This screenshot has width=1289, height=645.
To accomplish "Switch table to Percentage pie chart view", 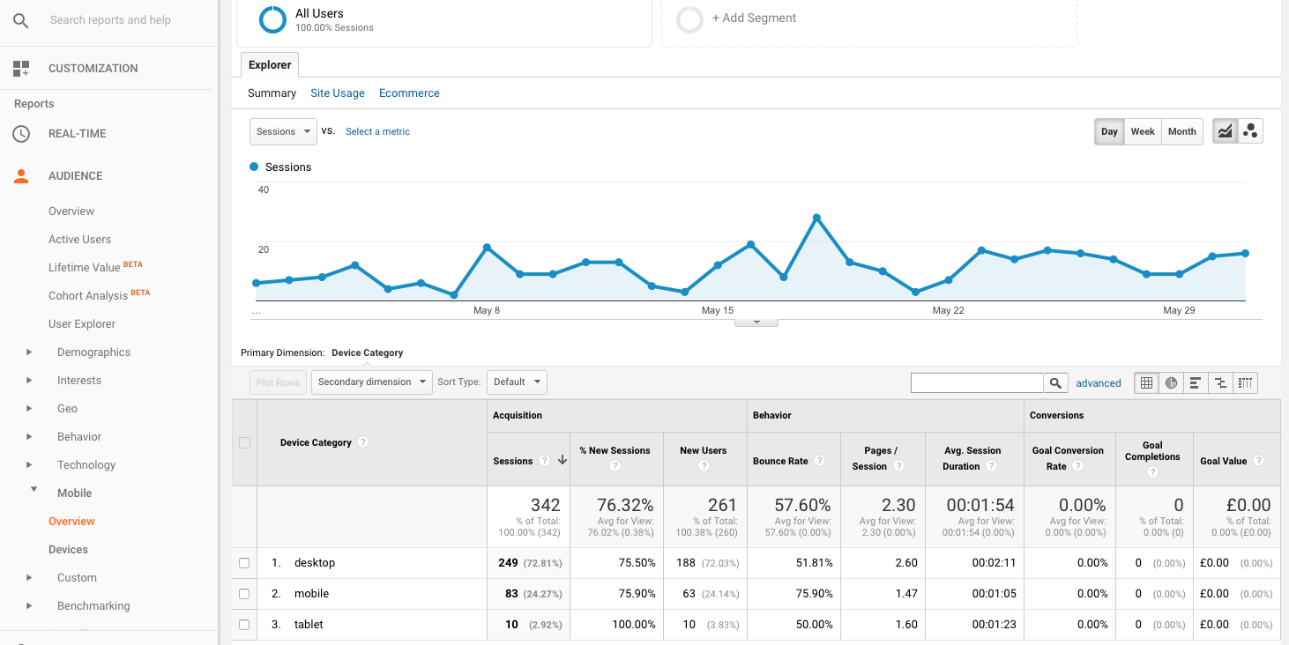I will tap(1171, 382).
